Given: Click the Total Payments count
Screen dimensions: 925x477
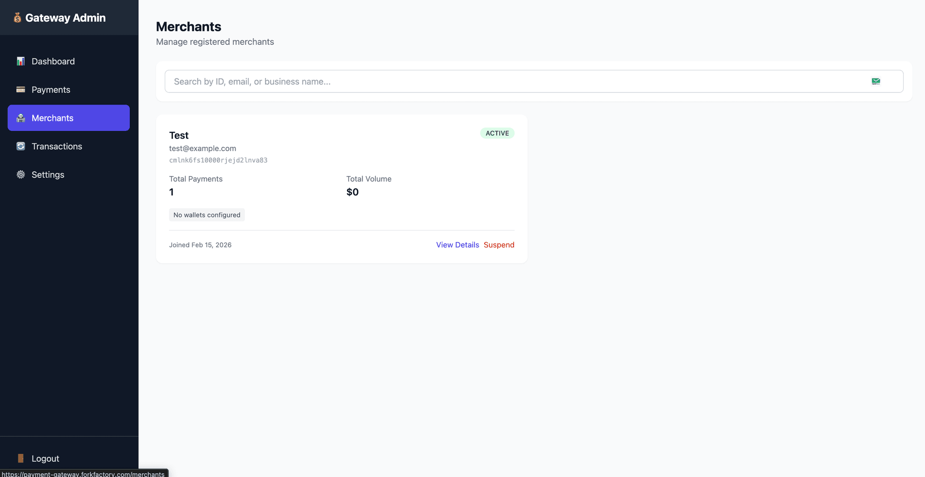Looking at the screenshot, I should pyautogui.click(x=172, y=192).
